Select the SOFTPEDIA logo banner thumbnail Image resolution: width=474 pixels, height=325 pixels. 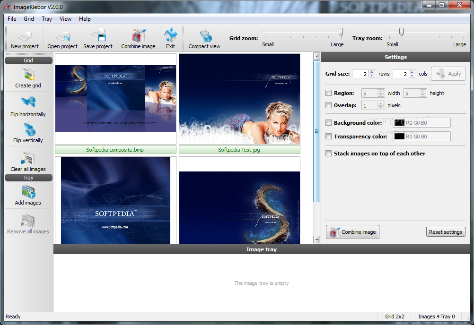coord(115,200)
